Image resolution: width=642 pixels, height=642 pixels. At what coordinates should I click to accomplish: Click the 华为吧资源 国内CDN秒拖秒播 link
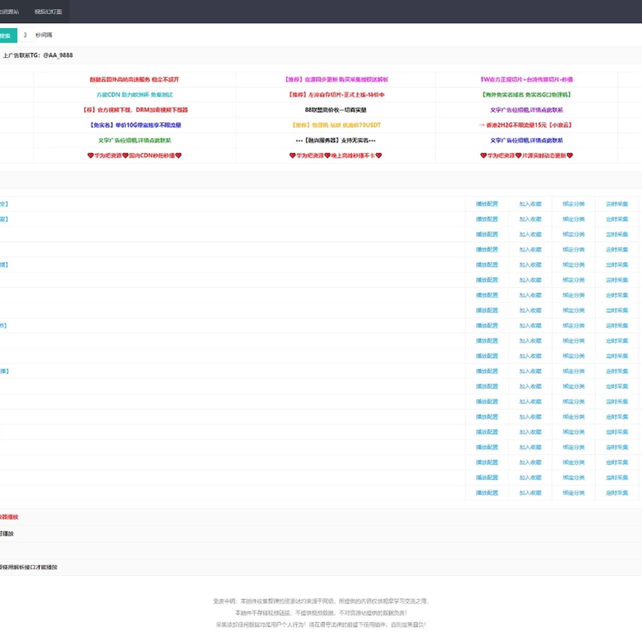[134, 156]
